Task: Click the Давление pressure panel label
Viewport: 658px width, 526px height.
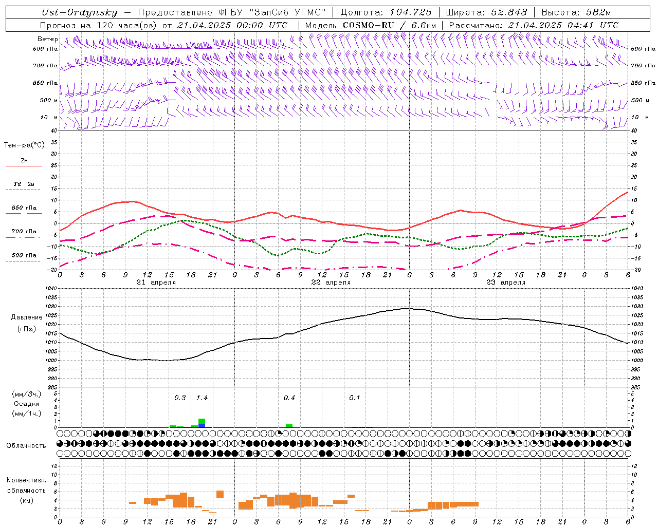Action: click(27, 317)
